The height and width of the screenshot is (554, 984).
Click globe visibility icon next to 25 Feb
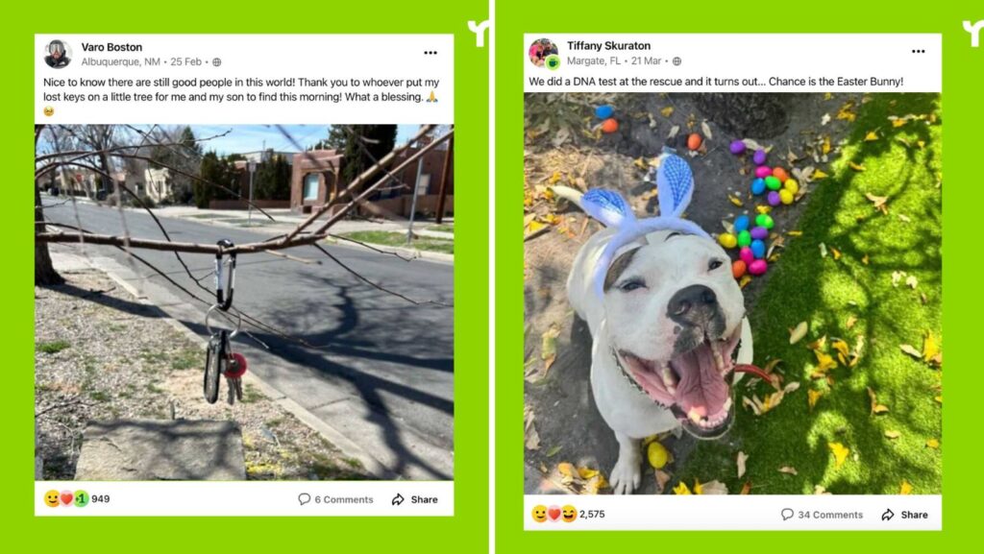click(216, 62)
